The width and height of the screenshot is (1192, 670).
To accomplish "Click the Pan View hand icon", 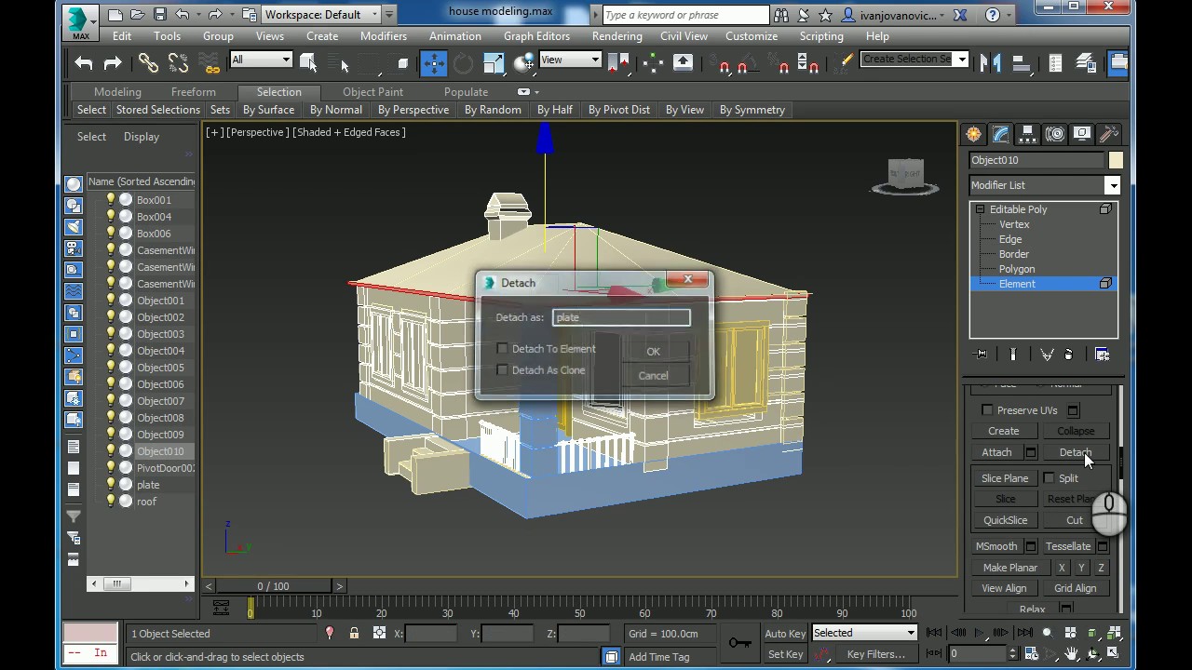I will 1072,654.
